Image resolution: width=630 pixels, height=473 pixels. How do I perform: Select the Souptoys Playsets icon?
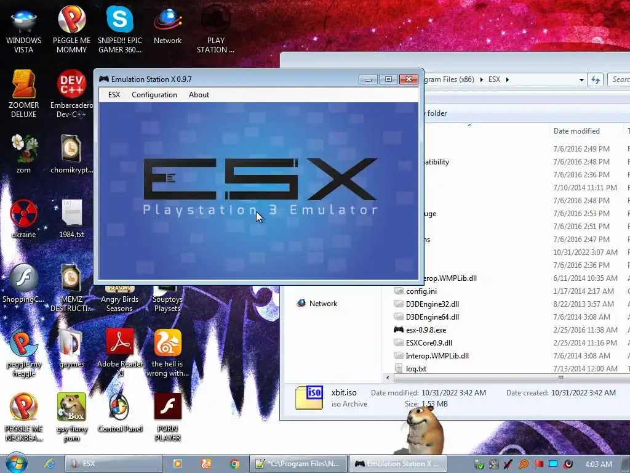click(167, 299)
